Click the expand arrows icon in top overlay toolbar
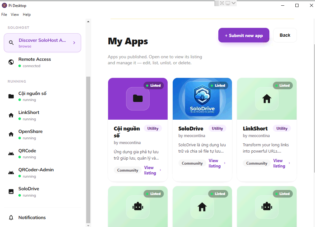The height and width of the screenshot is (227, 315). pos(222,3)
